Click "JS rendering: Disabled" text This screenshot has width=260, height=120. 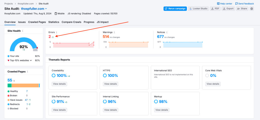pos(79,14)
